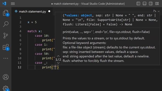Click 'case 50:' in the editor
Image resolution: width=162 pixels, height=91 pixels.
[42, 54]
